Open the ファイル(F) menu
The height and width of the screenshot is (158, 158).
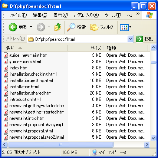point(18,15)
